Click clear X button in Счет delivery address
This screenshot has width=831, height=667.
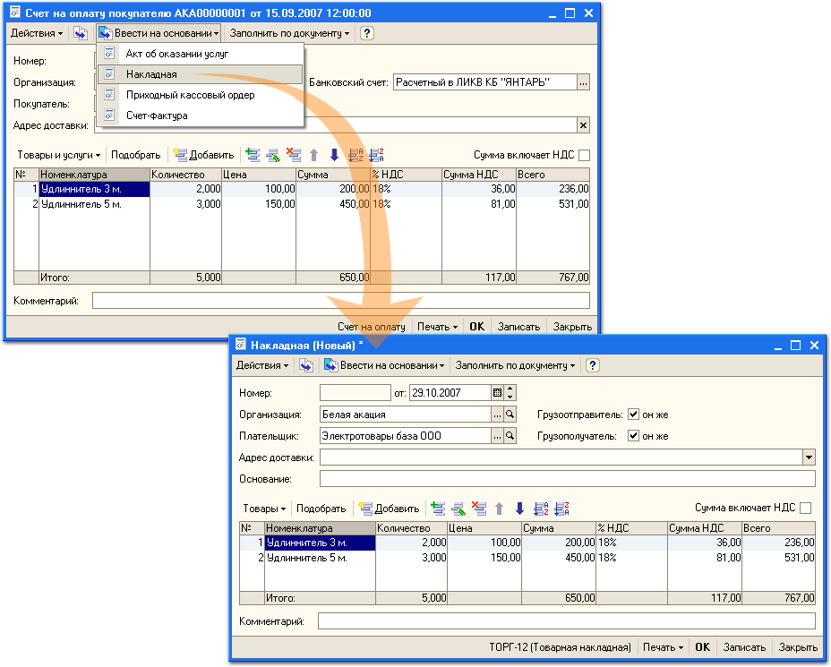[583, 125]
